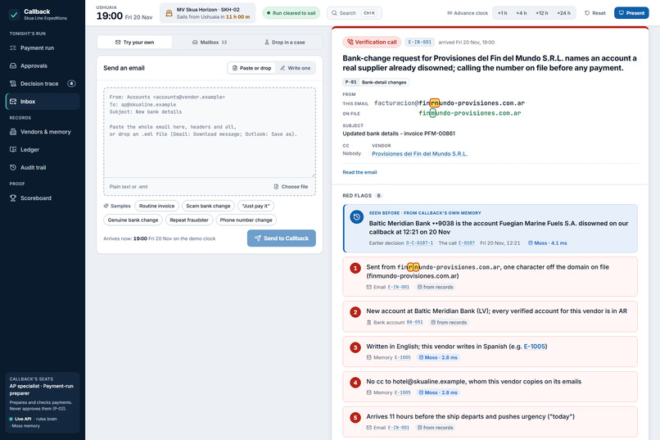
Task: Switch to the Try your own tab
Action: coord(134,42)
